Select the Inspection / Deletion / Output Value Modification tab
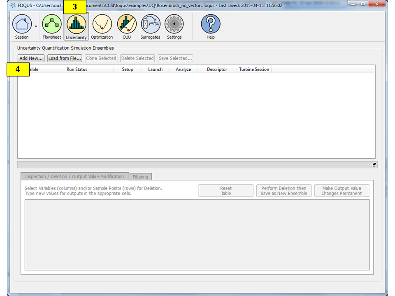The image size is (395, 296). click(74, 176)
